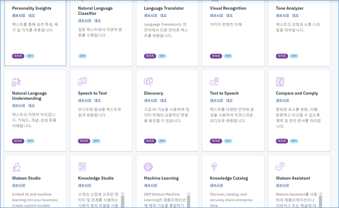Select the Language Translator card title
Screen dimensions: 339x208
click(164, 8)
